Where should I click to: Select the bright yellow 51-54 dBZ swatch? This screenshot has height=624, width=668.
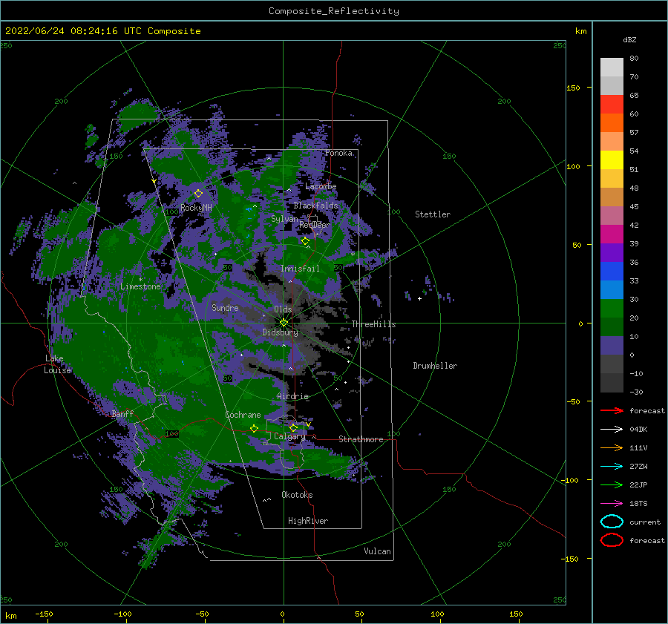pyautogui.click(x=612, y=160)
